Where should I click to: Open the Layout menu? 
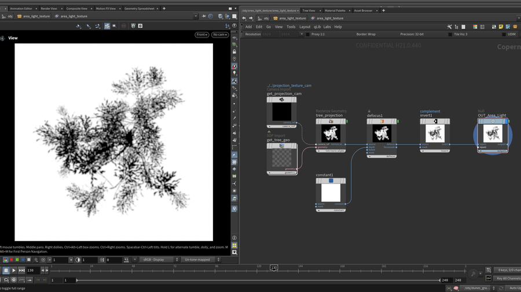click(304, 27)
